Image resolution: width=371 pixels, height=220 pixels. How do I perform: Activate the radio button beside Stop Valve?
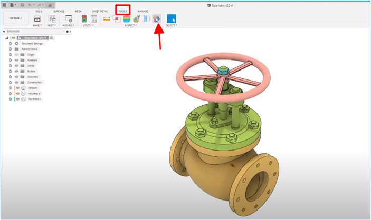click(x=51, y=38)
